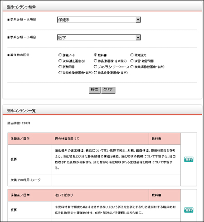
Task: Click the summary text starting 小児科特有で頻度も高い
Action: (115, 210)
